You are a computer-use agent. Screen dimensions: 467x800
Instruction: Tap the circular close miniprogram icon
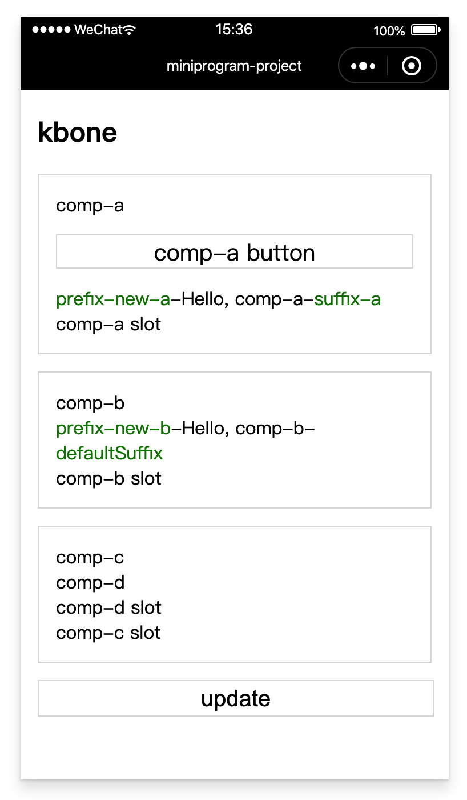(x=412, y=66)
